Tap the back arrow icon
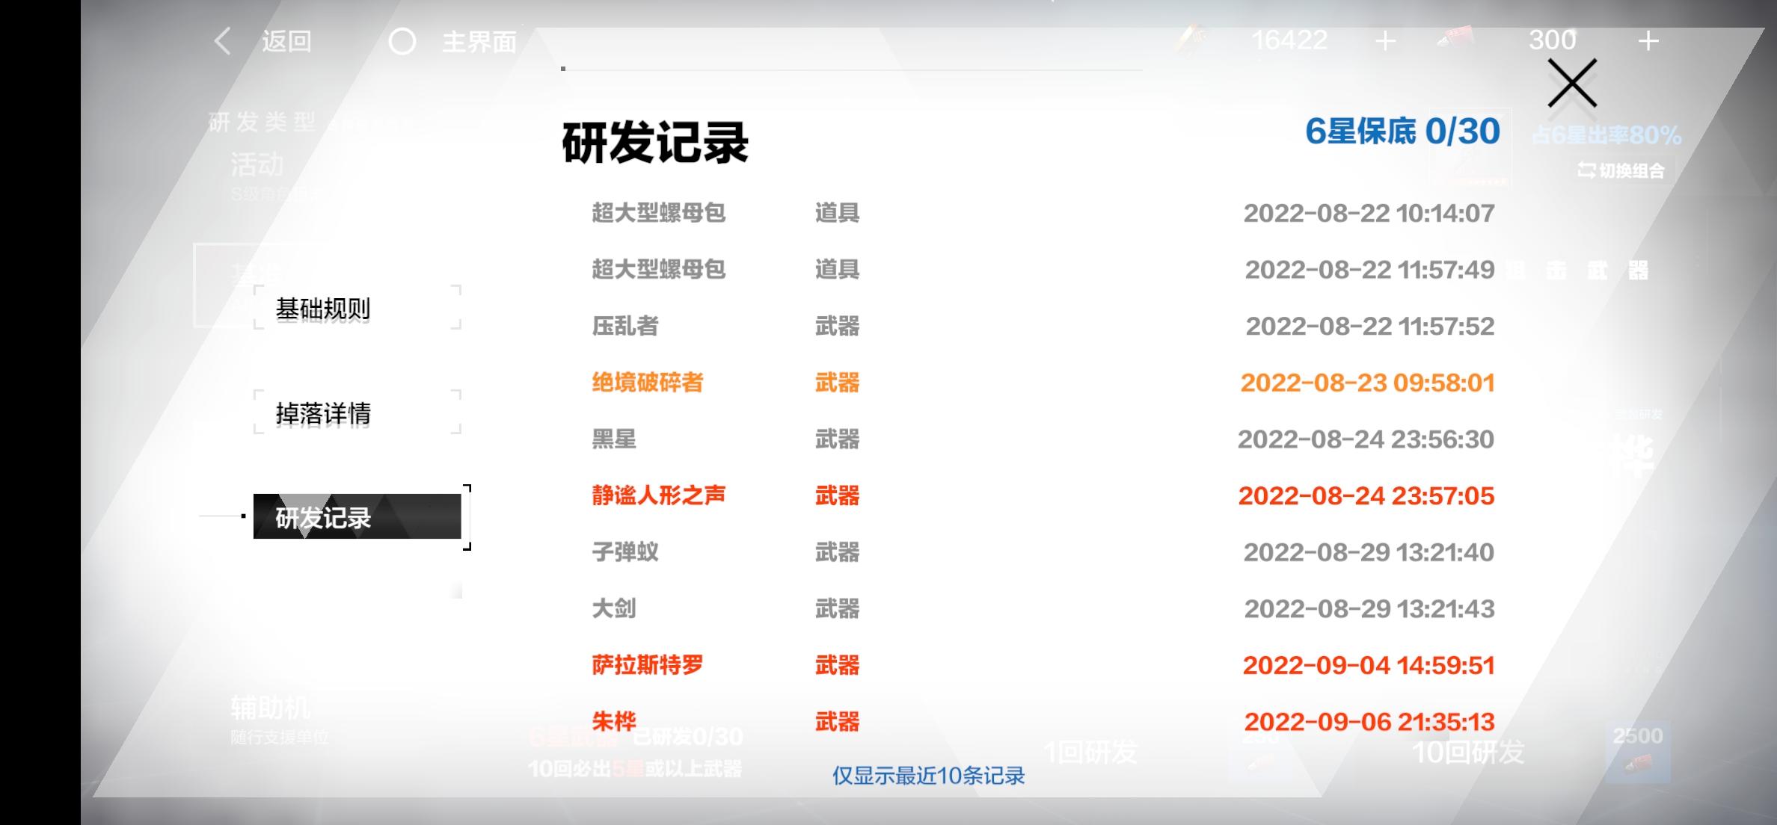The image size is (1777, 825). (x=222, y=41)
